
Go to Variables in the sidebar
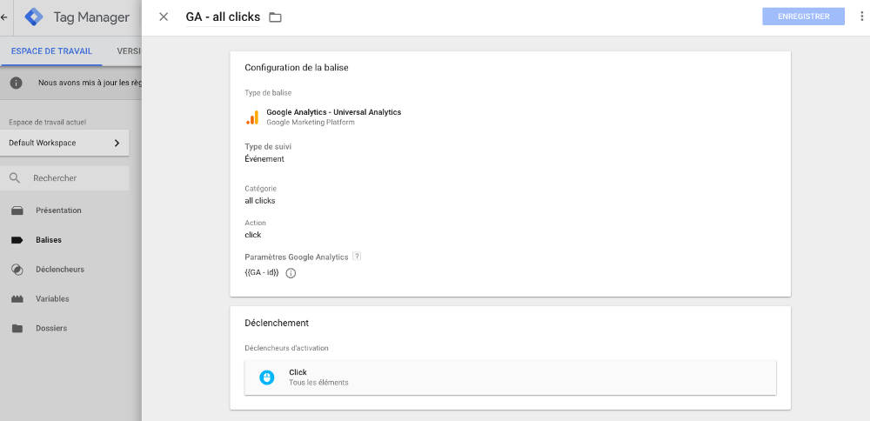coord(52,298)
